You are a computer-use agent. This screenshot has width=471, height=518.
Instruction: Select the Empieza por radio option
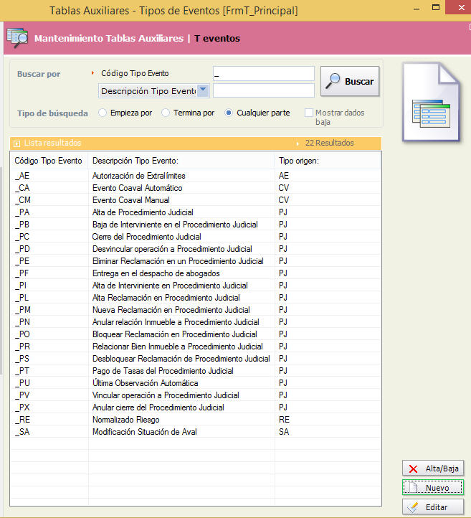click(103, 113)
